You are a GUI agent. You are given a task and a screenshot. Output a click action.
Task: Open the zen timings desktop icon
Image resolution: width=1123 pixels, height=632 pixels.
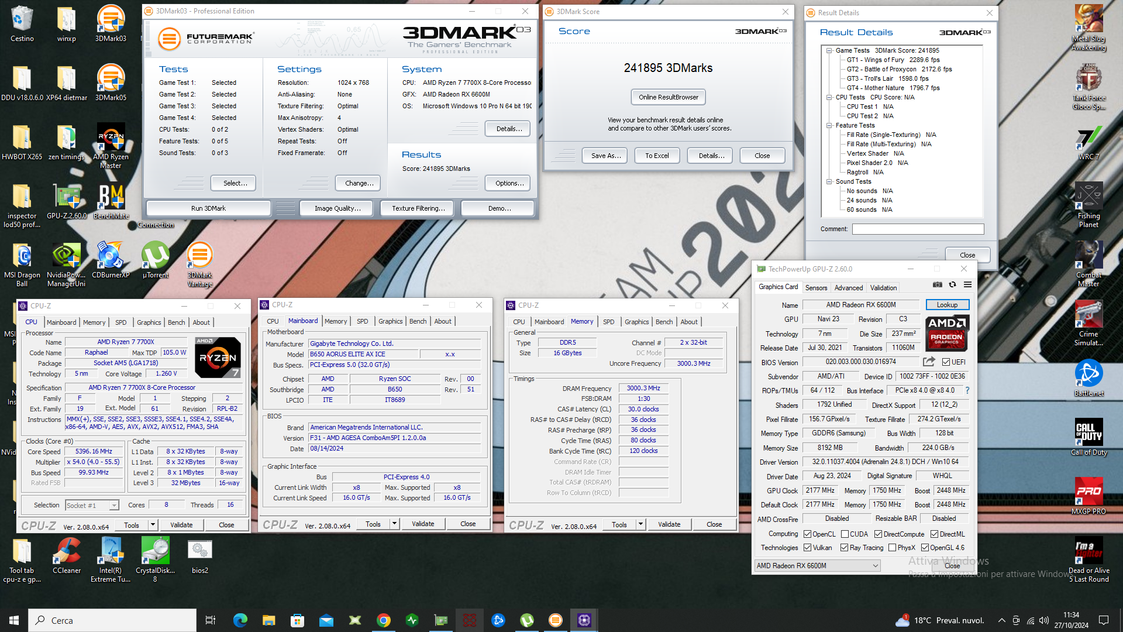point(66,142)
